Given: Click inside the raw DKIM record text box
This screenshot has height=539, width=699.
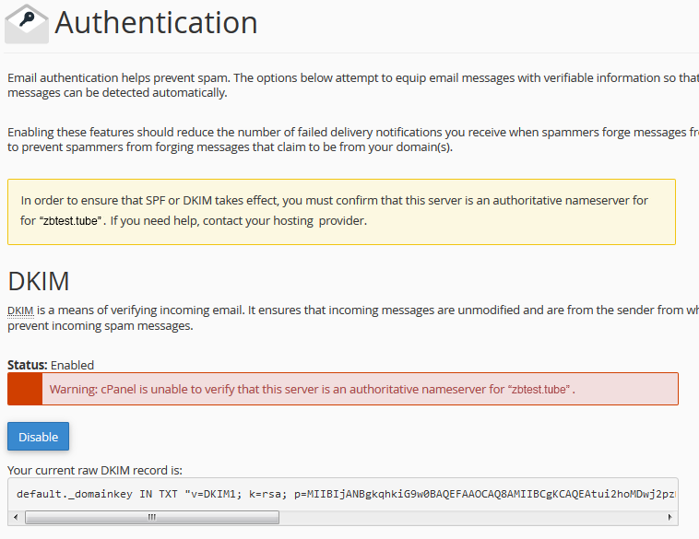Looking at the screenshot, I should tap(369, 495).
